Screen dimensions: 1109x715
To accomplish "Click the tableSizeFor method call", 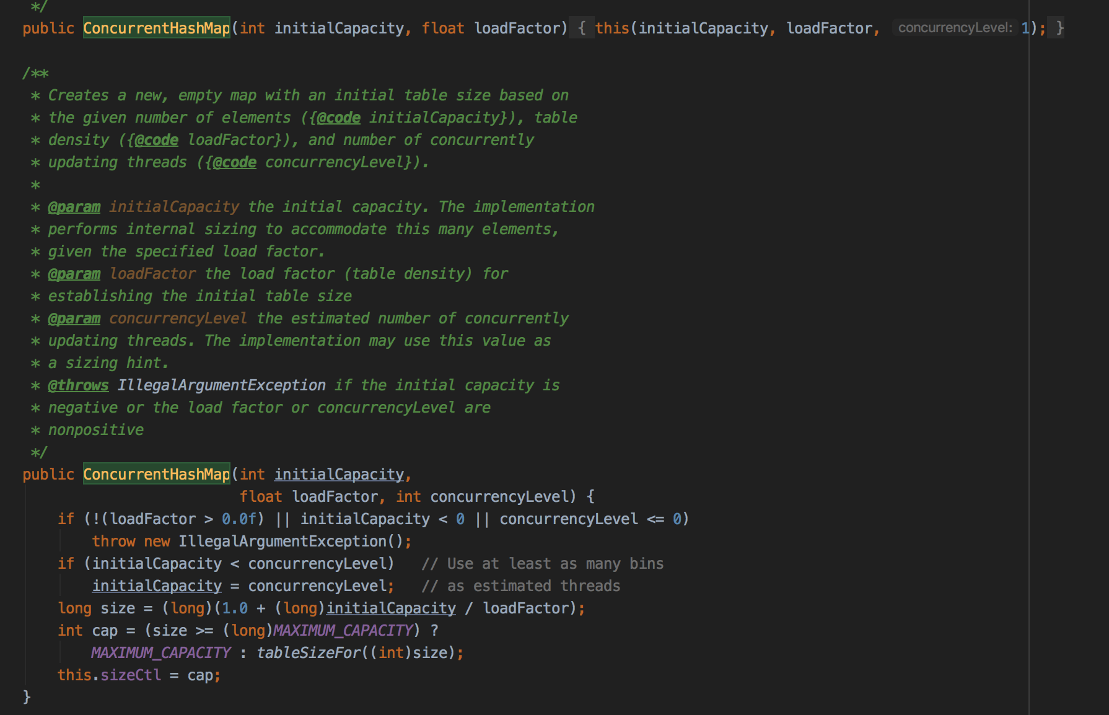I will coord(309,652).
